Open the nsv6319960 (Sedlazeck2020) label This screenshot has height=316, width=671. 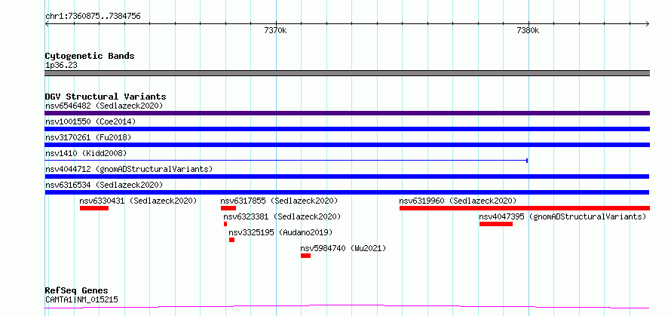pos(458,201)
